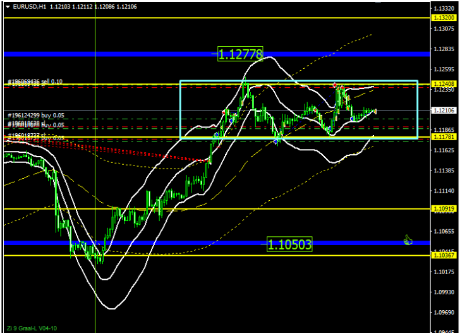This screenshot has width=460, height=336.
Task: Click the 1.12408 yellow price tag
Action: pos(444,84)
